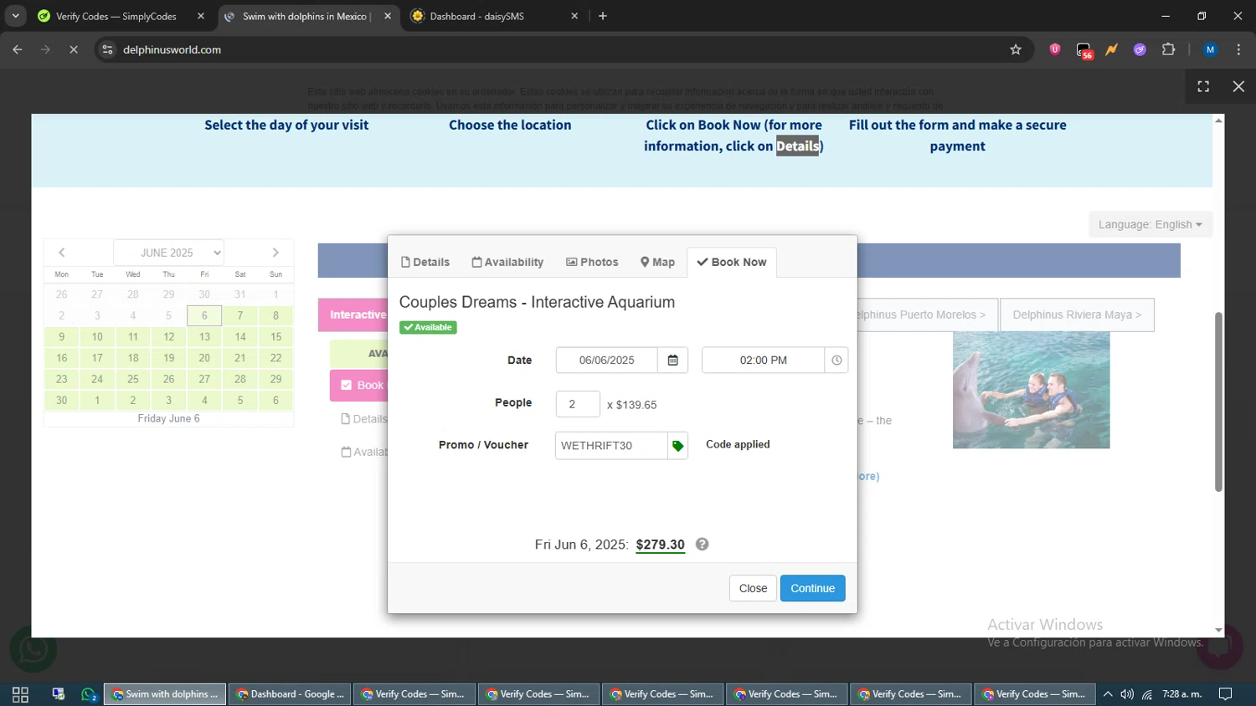Go to next calendar month
Image resolution: width=1256 pixels, height=706 pixels.
[275, 253]
